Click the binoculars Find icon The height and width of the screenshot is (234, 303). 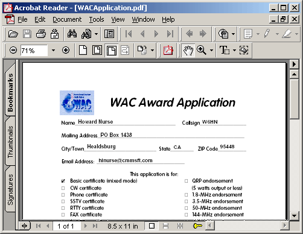coord(72,34)
